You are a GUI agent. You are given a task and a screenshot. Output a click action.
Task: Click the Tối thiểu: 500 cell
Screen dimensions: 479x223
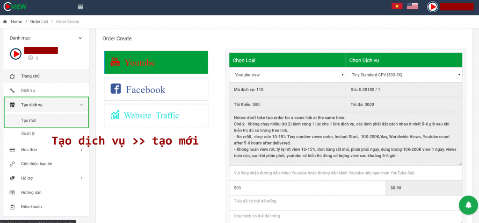coord(288,105)
